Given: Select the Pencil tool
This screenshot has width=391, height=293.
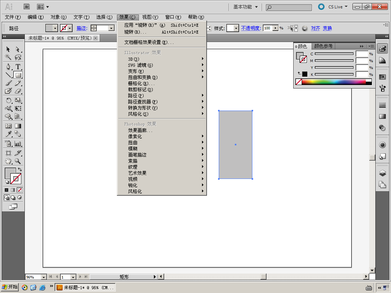Looking at the screenshot, I should click(x=18, y=83).
